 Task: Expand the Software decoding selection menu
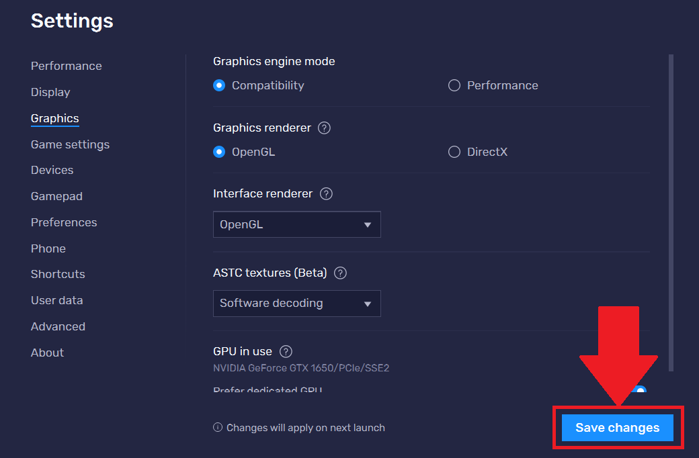[x=296, y=304]
